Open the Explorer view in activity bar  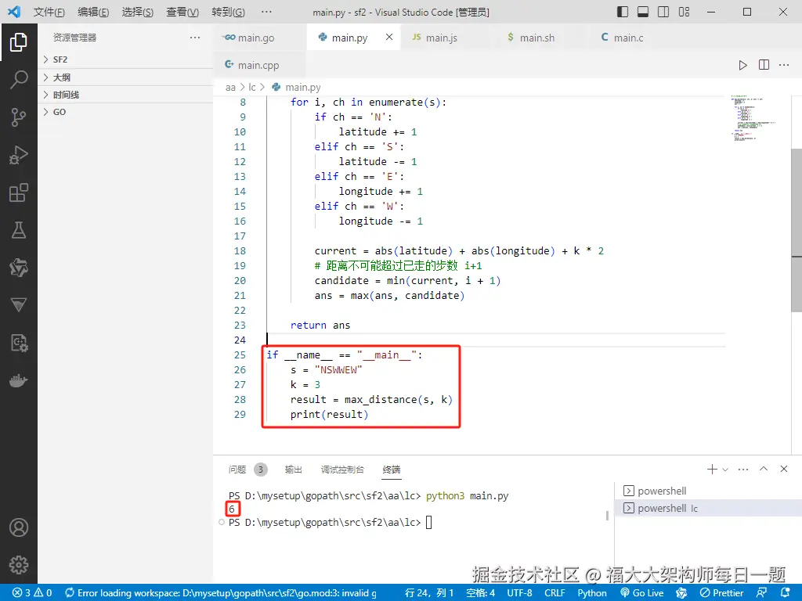coord(19,42)
